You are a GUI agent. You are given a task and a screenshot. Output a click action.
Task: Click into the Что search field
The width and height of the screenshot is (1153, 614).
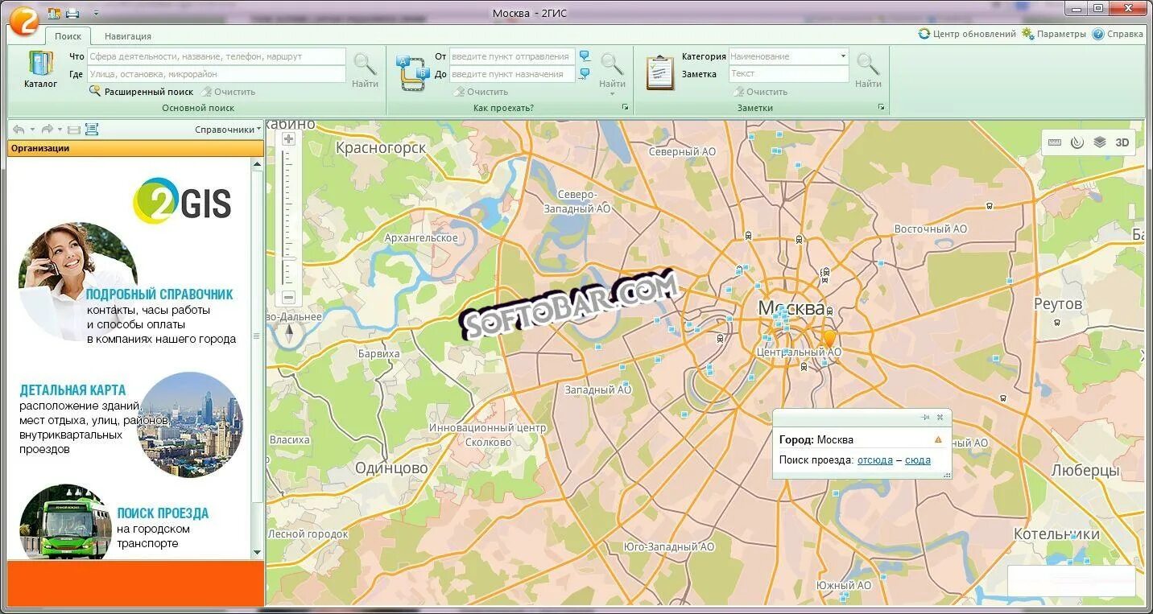[x=216, y=56]
